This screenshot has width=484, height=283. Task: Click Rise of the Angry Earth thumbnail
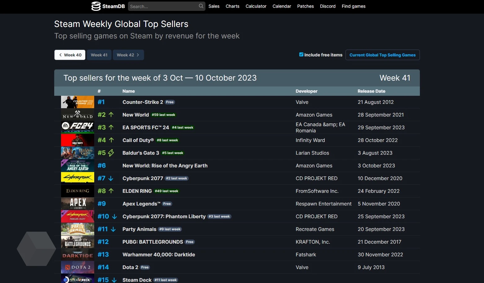coord(77,166)
